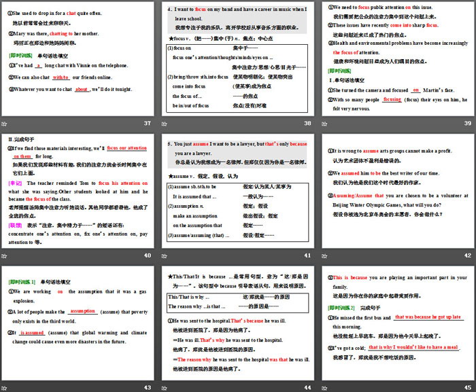Click slide number 43 label
This screenshot has height=392, width=476.
tap(148, 387)
